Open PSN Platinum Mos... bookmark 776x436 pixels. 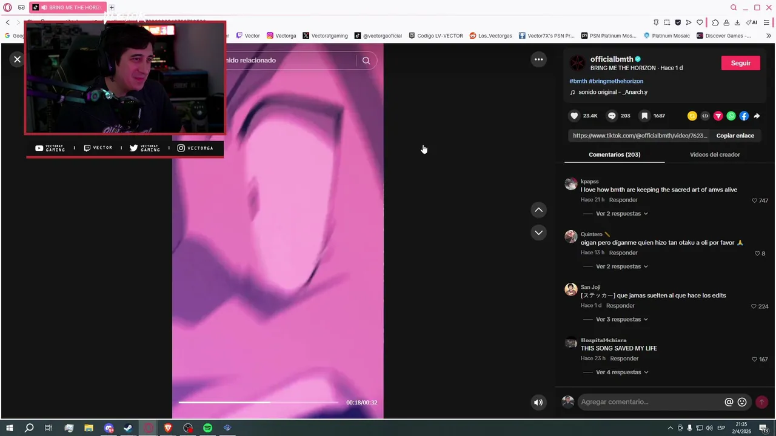click(x=609, y=36)
